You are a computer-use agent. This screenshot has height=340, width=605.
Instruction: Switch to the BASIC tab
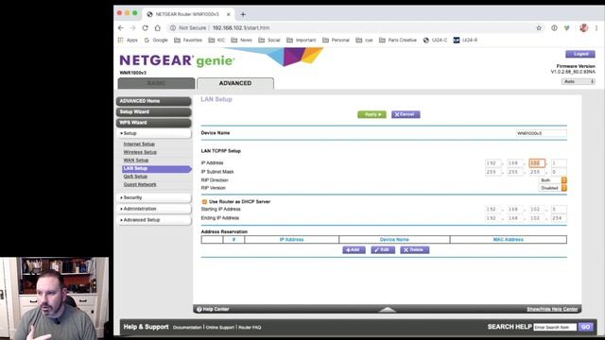(x=156, y=83)
